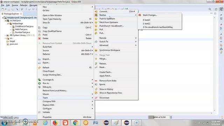
Task: Click the editor vertical scrollbar
Action: [215, 64]
